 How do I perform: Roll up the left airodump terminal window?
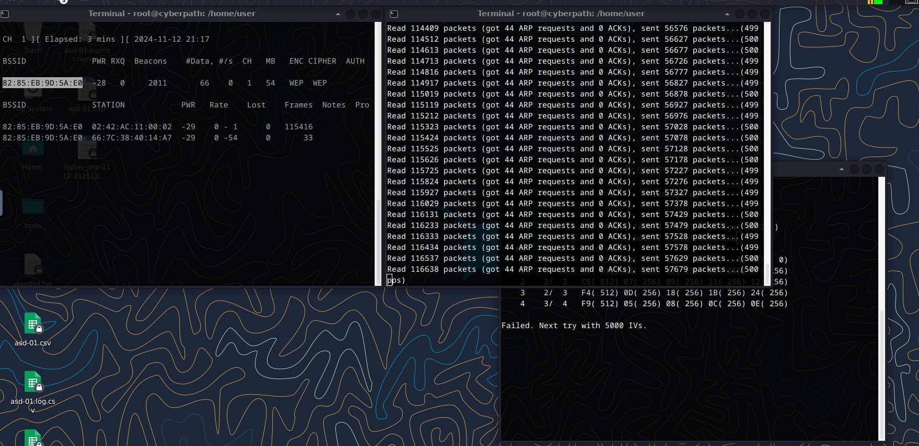click(338, 14)
